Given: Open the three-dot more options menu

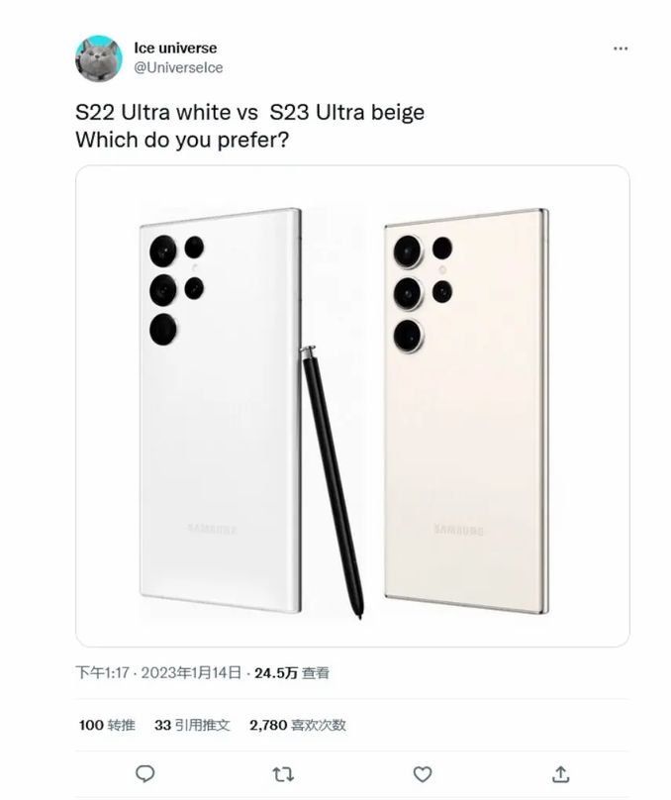Looking at the screenshot, I should tap(620, 49).
